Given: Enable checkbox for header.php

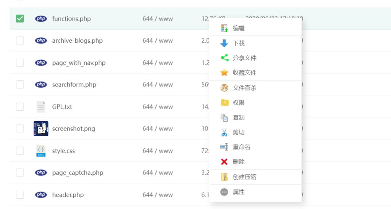Looking at the screenshot, I should click(20, 195).
